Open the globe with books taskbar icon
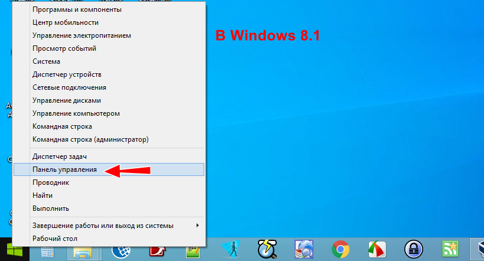Image resolution: width=484 pixels, height=261 pixels. 304,249
